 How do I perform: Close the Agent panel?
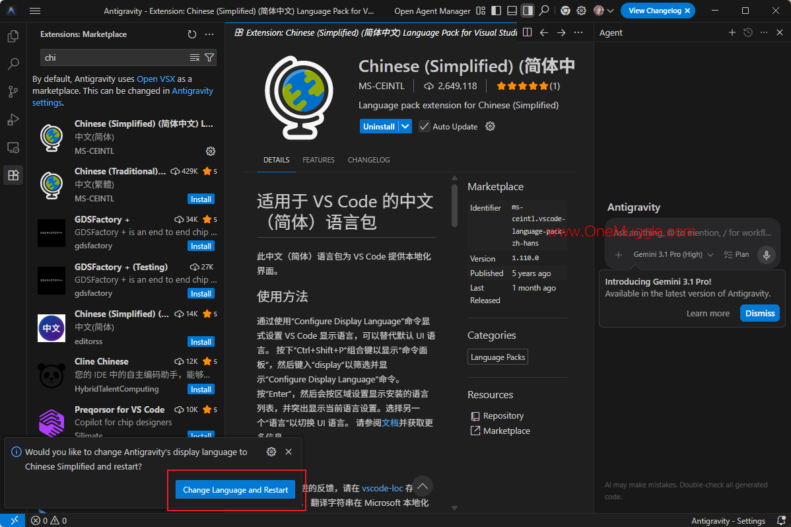780,32
